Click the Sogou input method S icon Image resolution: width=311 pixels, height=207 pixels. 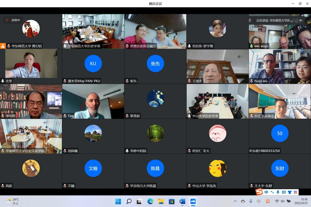259,192
